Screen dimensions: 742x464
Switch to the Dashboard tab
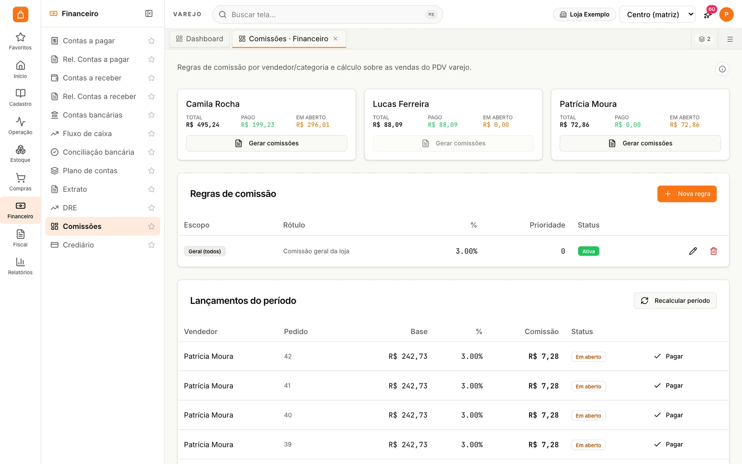coord(199,39)
